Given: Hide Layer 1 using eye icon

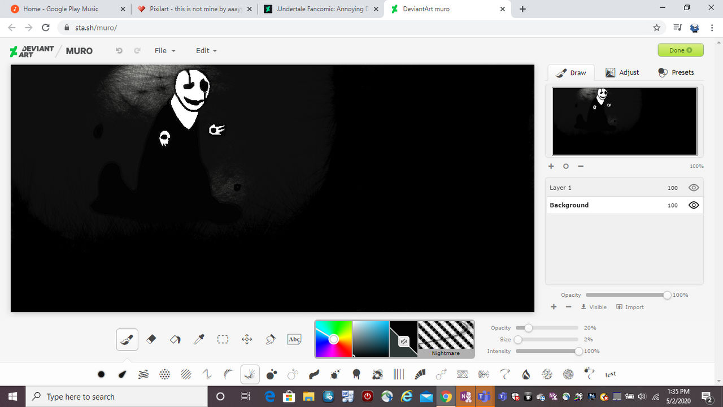Looking at the screenshot, I should click(x=694, y=188).
